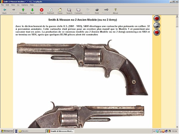Click the first revolver photo facing left
179x134 pixels.
(x=83, y=68)
